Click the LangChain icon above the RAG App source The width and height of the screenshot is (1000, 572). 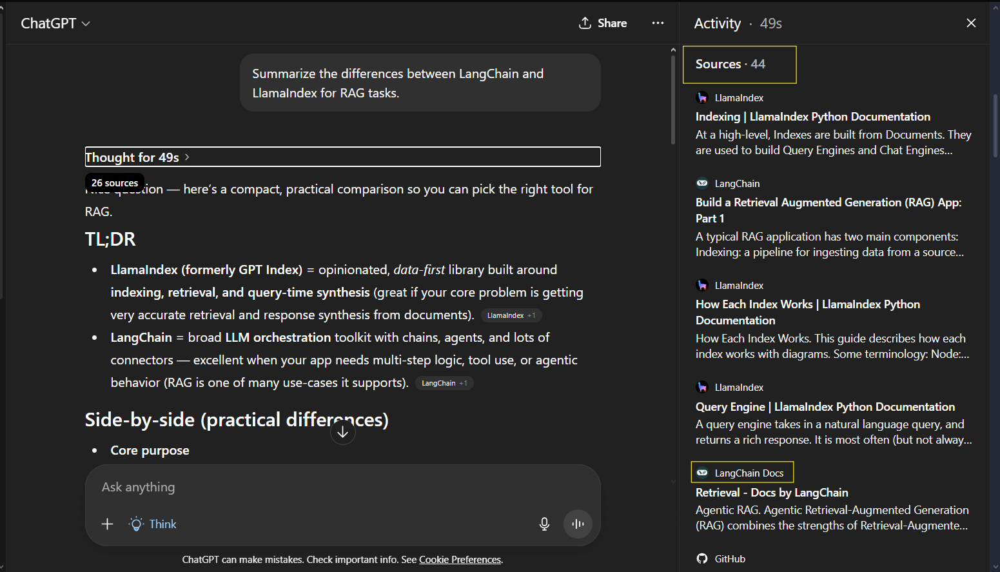701,182
